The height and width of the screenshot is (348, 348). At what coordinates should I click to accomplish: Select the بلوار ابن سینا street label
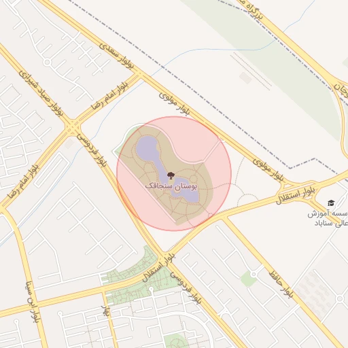(x=31, y=302)
